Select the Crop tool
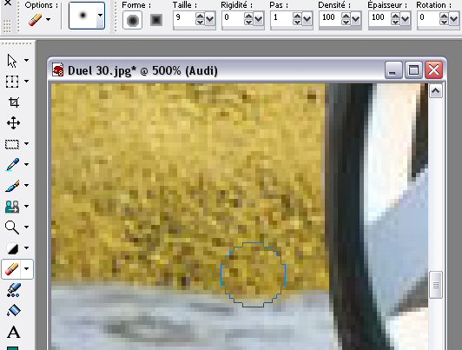This screenshot has height=350, width=462. [x=14, y=102]
